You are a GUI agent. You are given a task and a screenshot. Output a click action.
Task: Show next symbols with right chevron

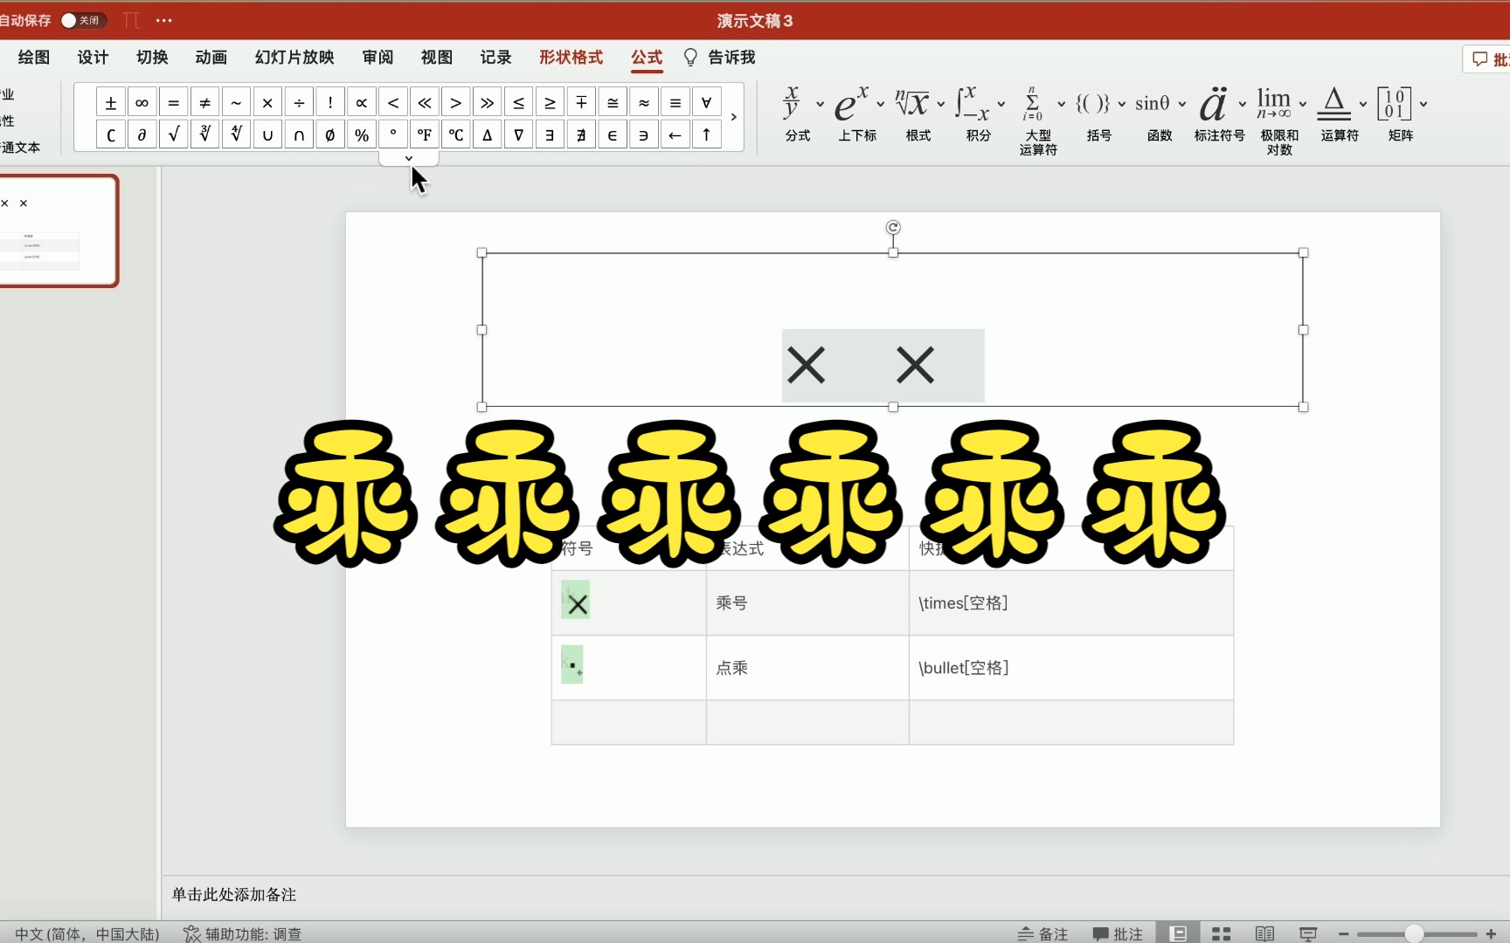(733, 117)
